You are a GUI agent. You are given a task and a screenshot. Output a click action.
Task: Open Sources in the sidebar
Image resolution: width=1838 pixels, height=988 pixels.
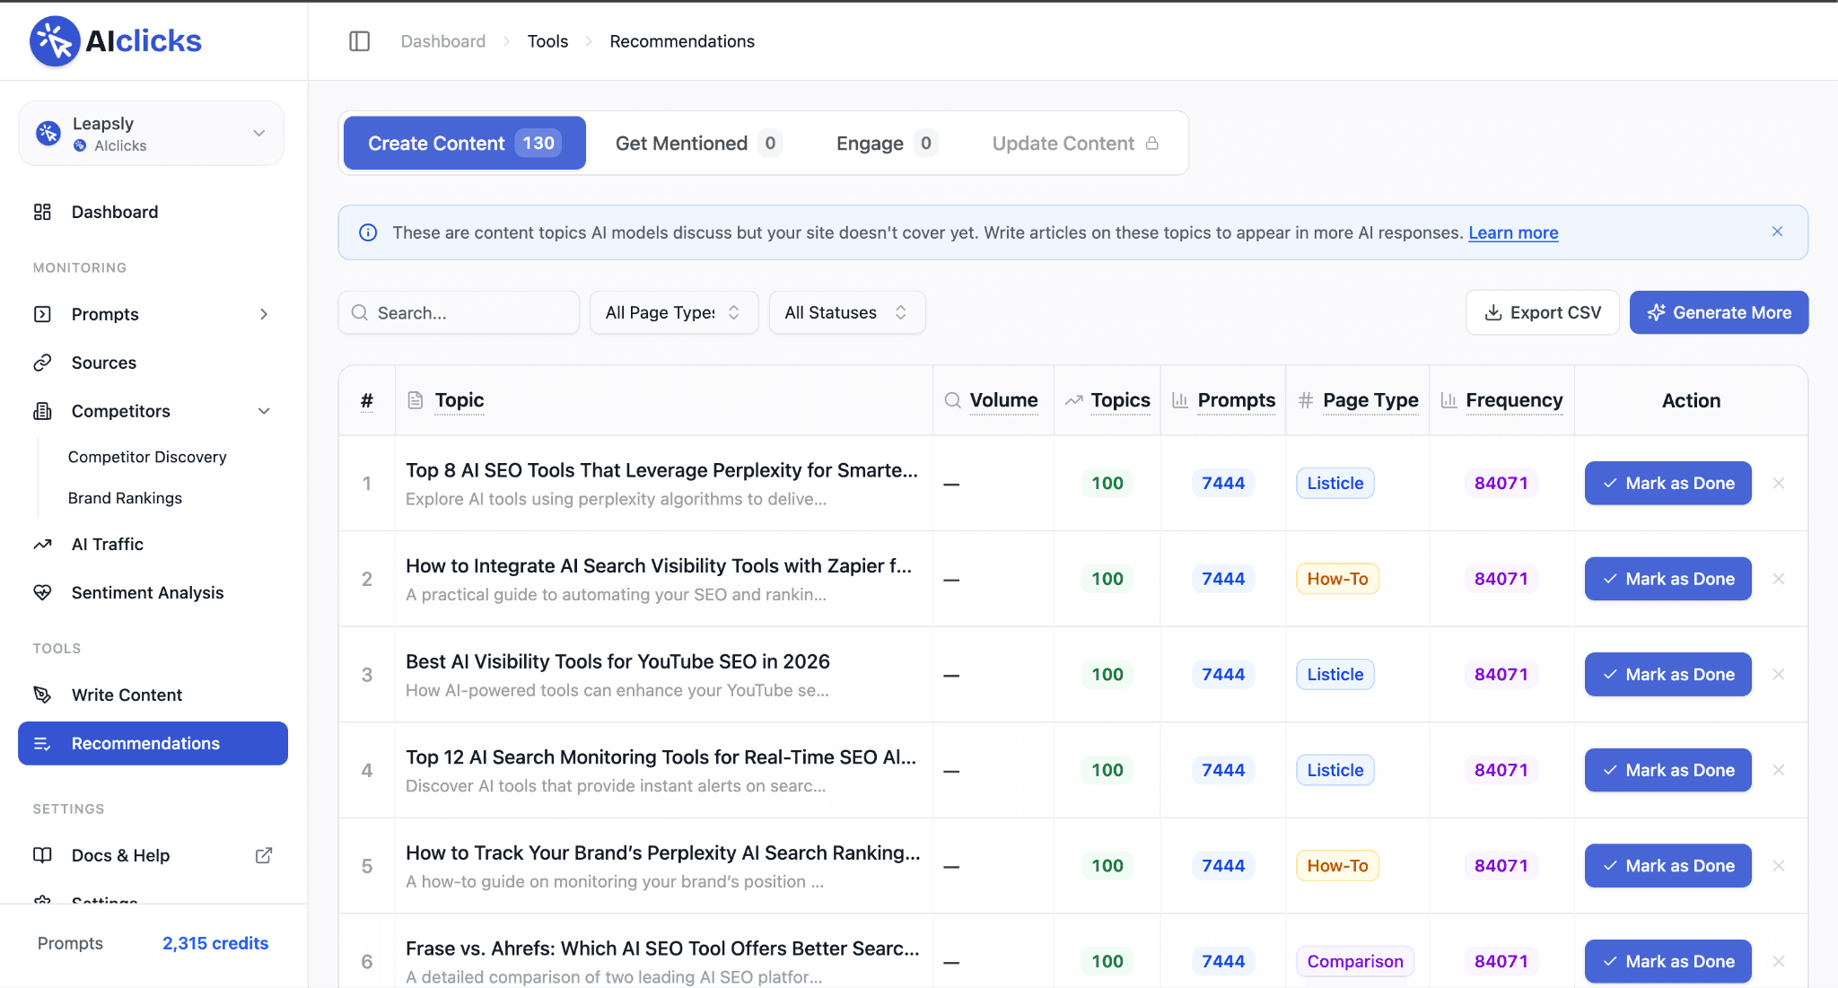point(103,363)
